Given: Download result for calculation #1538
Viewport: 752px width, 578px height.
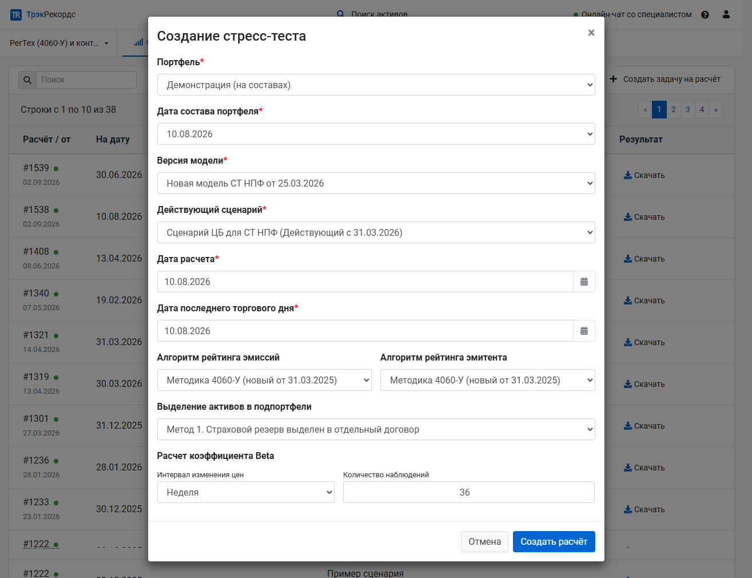Looking at the screenshot, I should coord(644,217).
